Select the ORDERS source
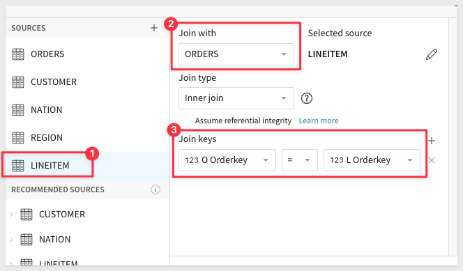 87,54
